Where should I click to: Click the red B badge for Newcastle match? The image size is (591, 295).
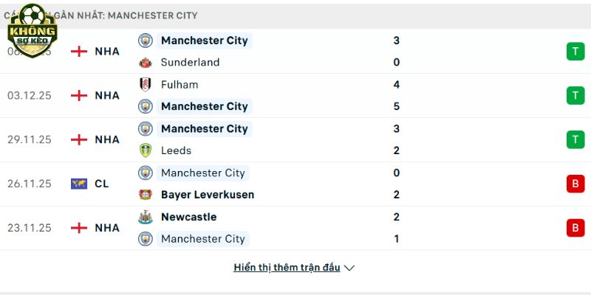pos(575,228)
